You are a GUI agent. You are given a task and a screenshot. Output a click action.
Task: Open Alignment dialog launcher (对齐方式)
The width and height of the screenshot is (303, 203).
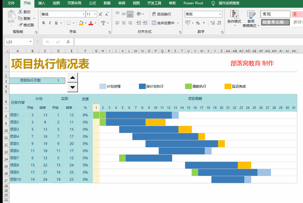(180, 32)
